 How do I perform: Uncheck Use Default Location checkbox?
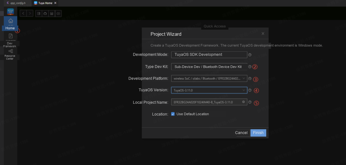pos(173,114)
